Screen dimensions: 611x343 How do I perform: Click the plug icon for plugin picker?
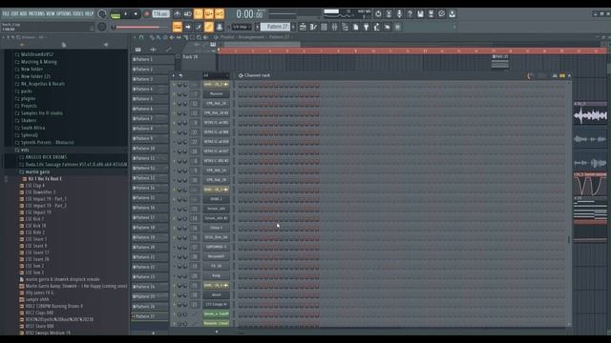click(366, 27)
